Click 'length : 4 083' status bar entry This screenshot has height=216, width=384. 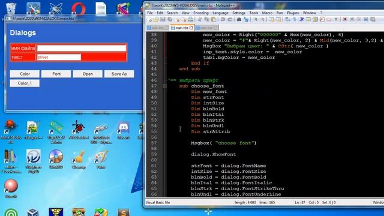point(245,203)
